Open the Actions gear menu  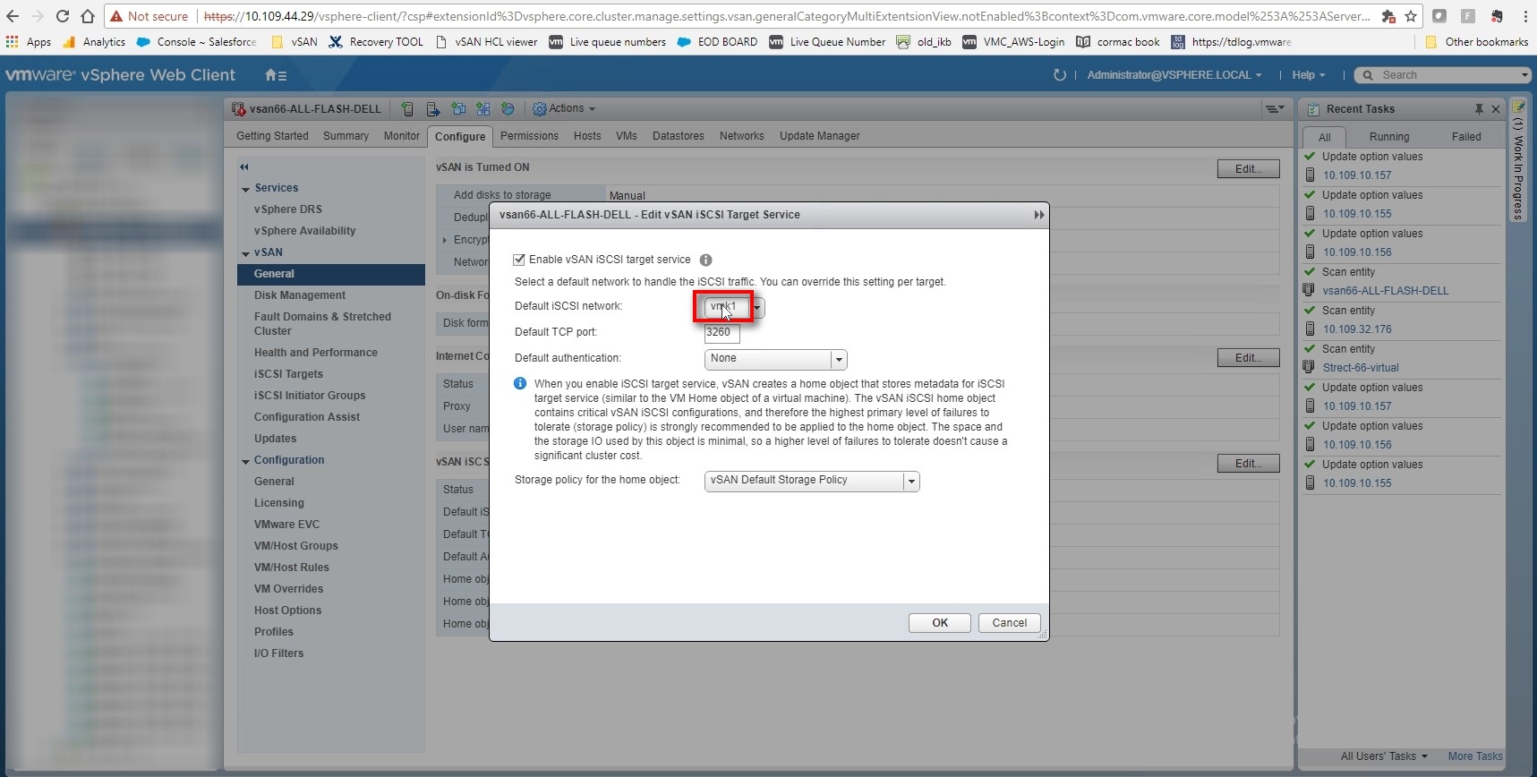pos(564,109)
